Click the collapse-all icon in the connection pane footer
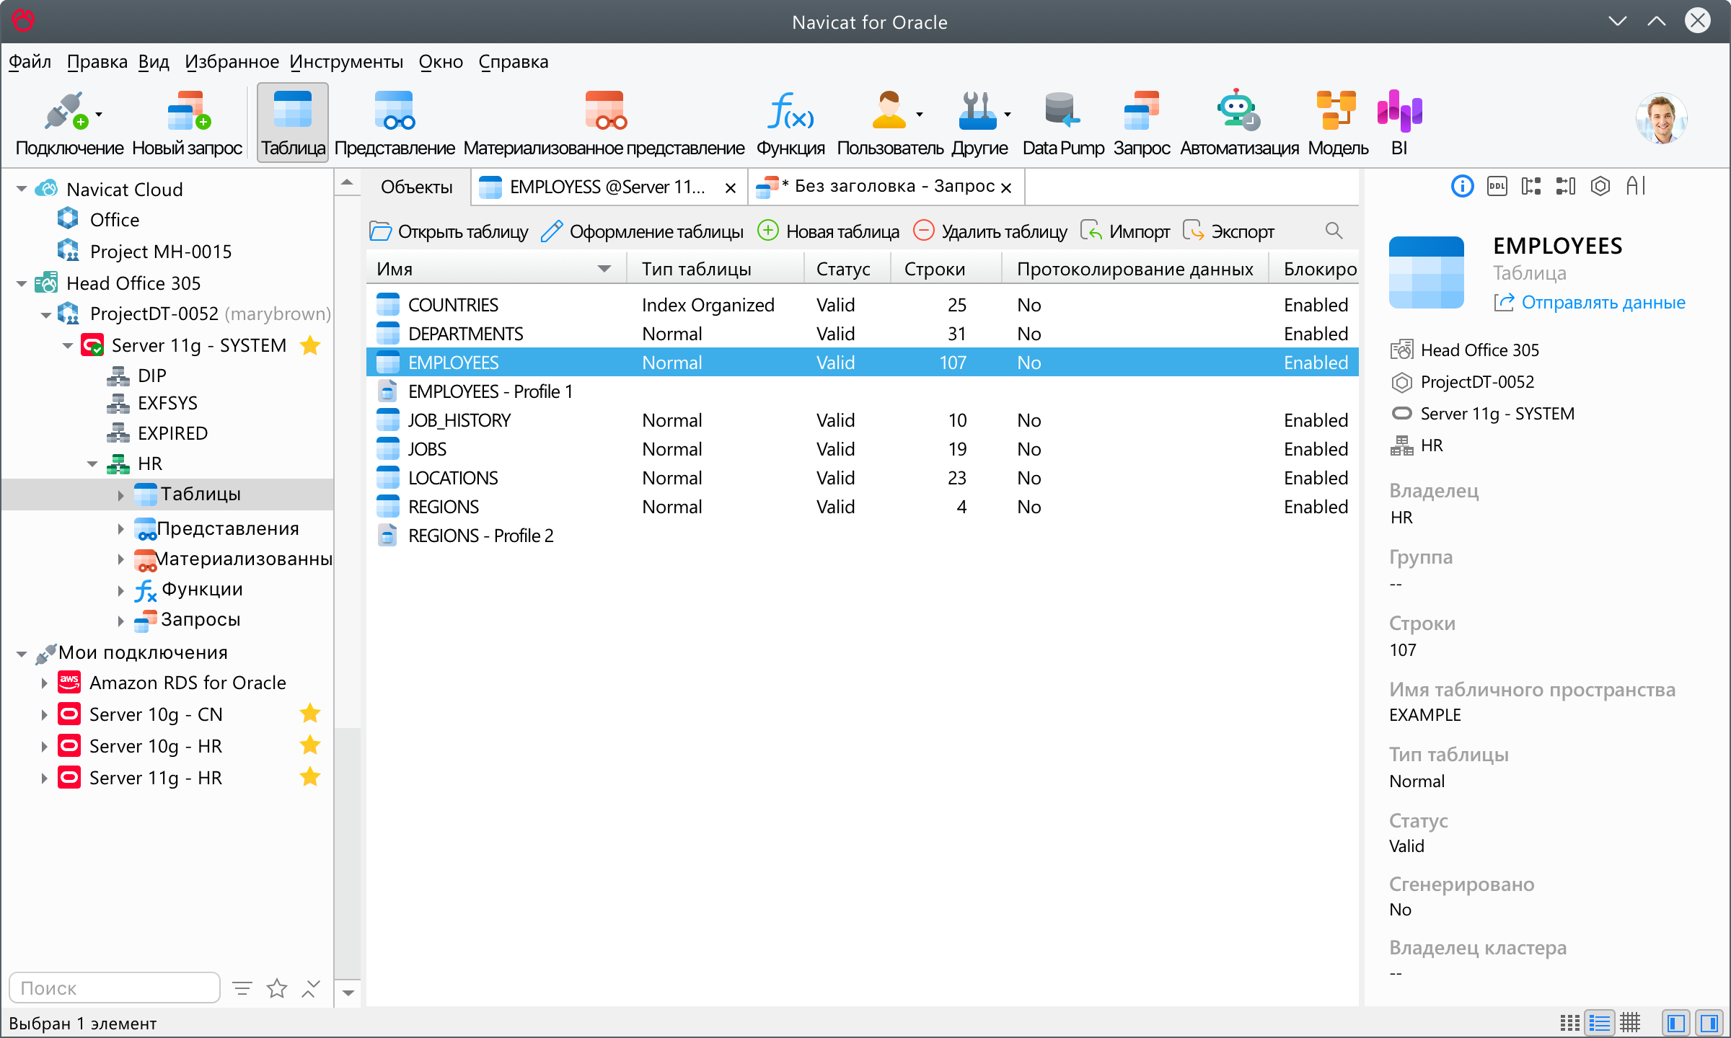The width and height of the screenshot is (1731, 1038). tap(310, 988)
